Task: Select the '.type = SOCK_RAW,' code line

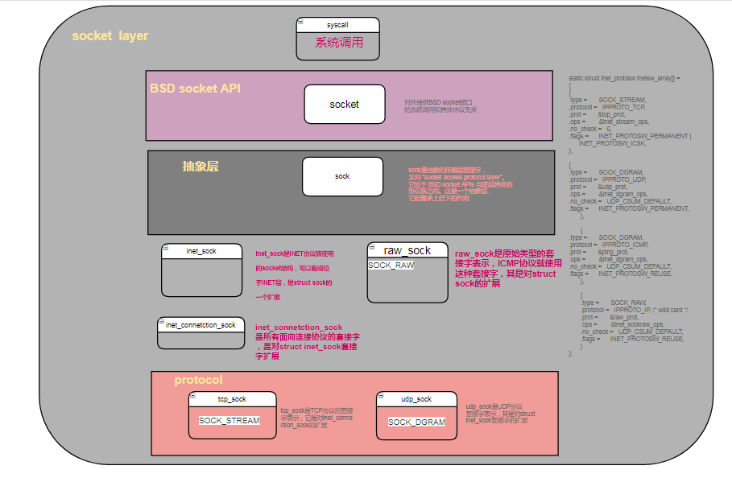Action: (614, 303)
